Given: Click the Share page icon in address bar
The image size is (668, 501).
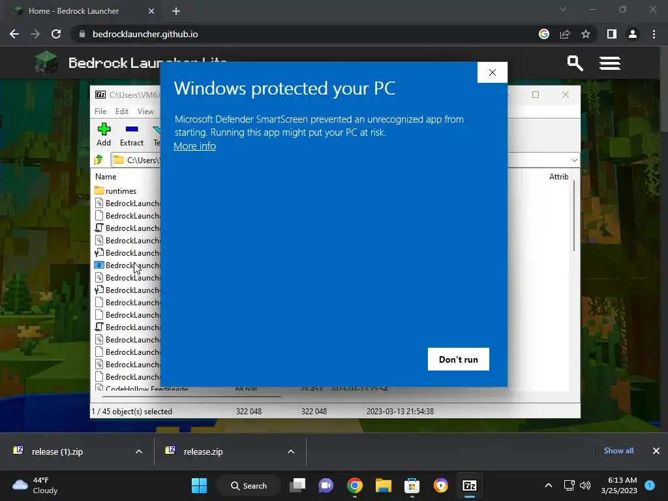Looking at the screenshot, I should (565, 34).
